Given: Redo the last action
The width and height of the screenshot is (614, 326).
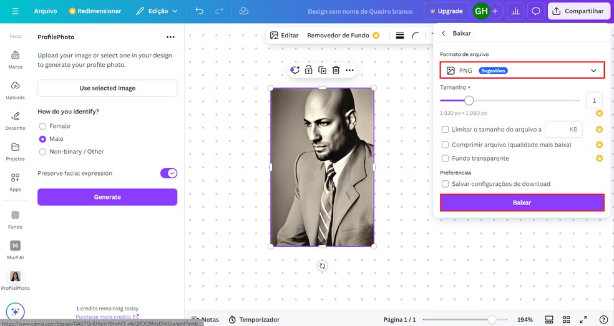Looking at the screenshot, I should 219,11.
